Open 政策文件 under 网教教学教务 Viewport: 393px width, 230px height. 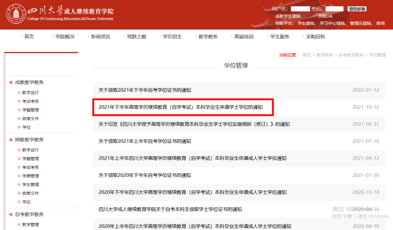[x=31, y=193]
